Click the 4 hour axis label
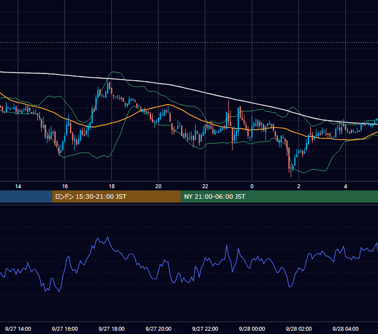This screenshot has width=378, height=334. pos(345,186)
